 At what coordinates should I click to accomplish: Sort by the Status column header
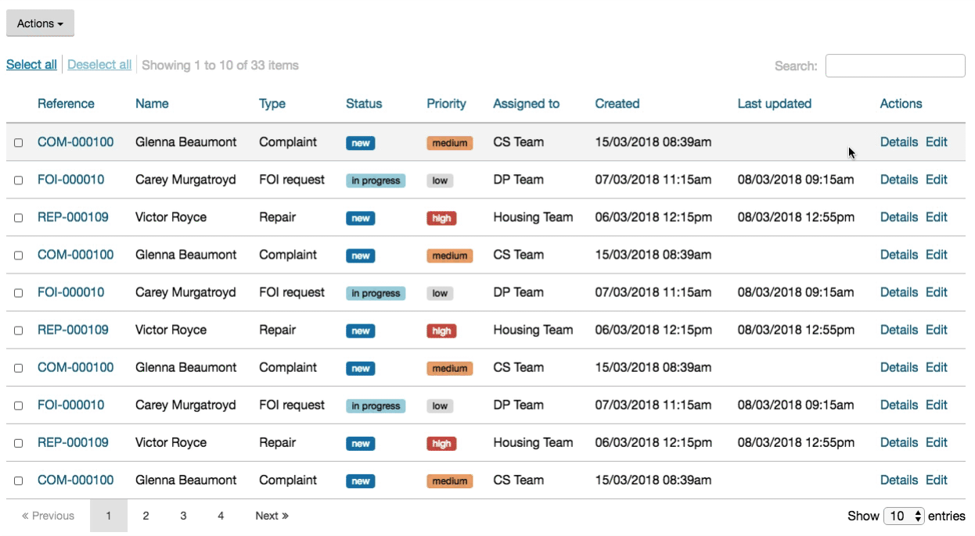coord(364,104)
